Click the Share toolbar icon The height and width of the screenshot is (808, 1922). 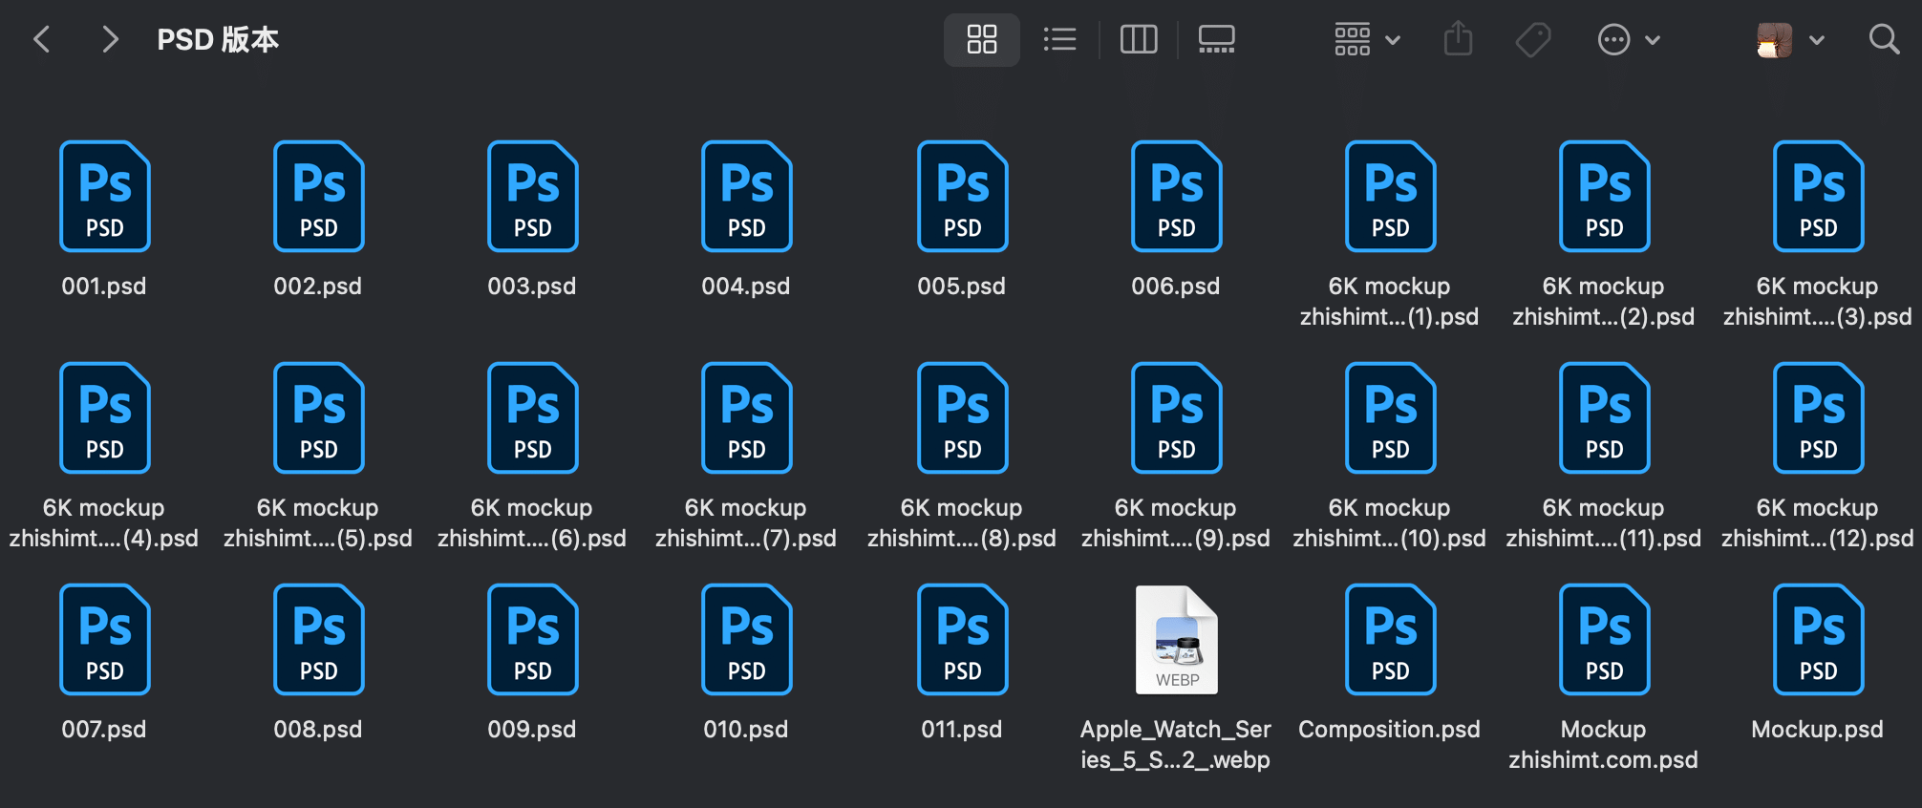[x=1458, y=40]
